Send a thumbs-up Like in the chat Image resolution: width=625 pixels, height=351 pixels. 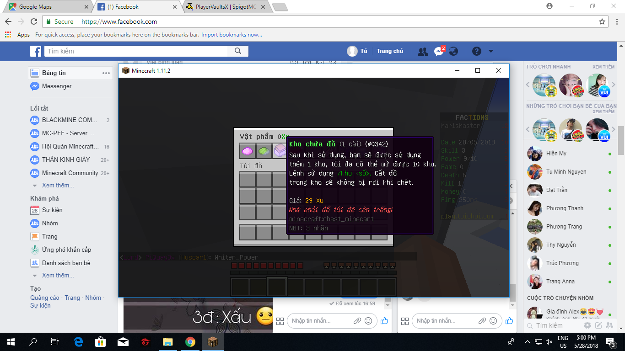click(x=384, y=321)
